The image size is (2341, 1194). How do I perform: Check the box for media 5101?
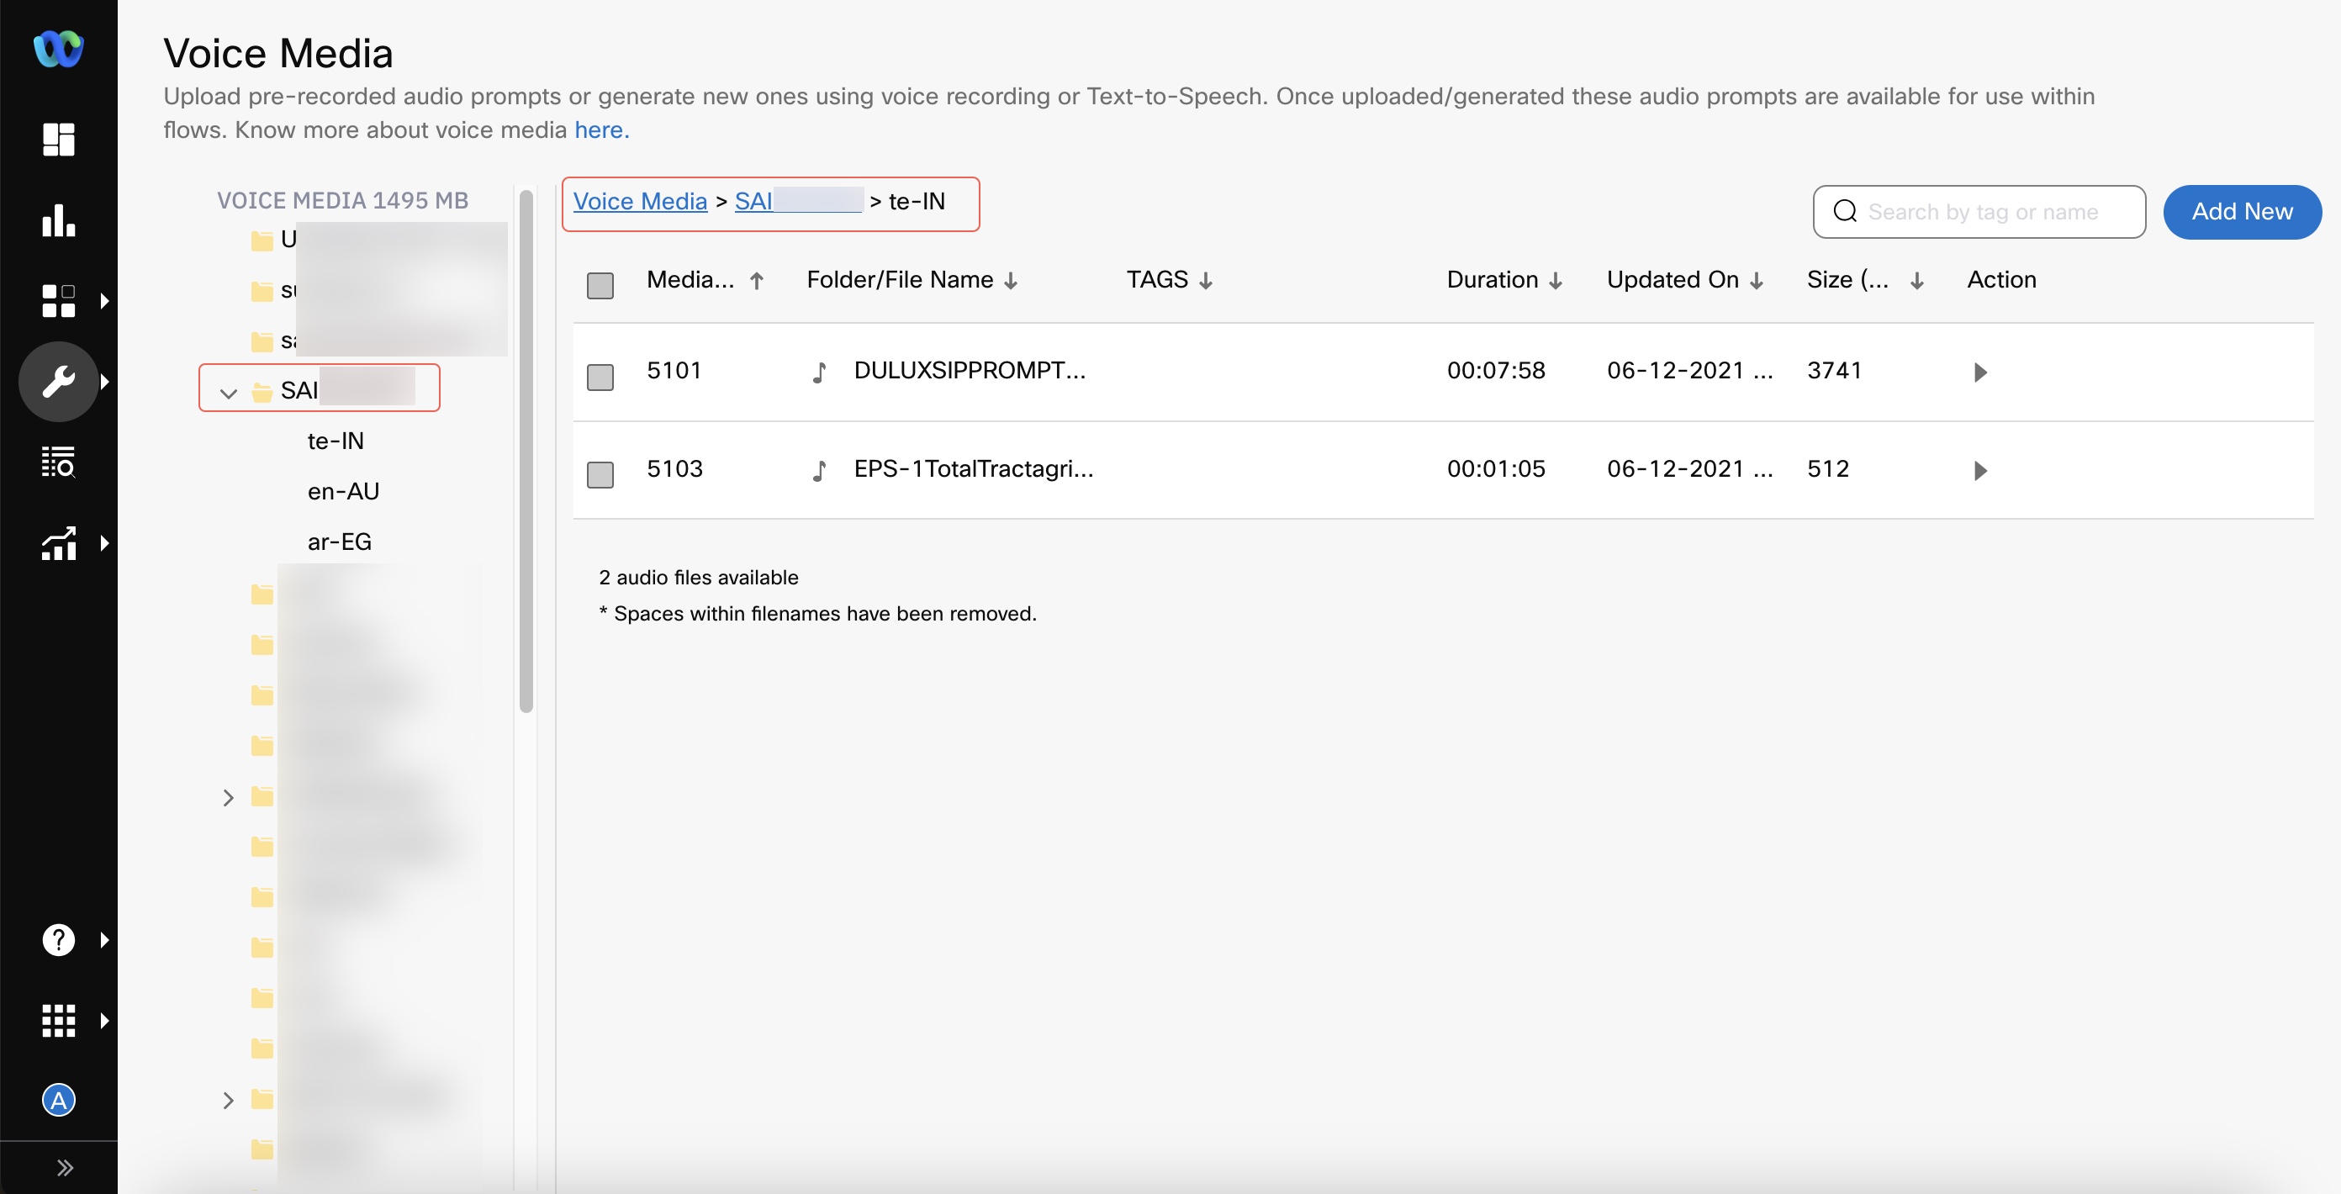600,377
